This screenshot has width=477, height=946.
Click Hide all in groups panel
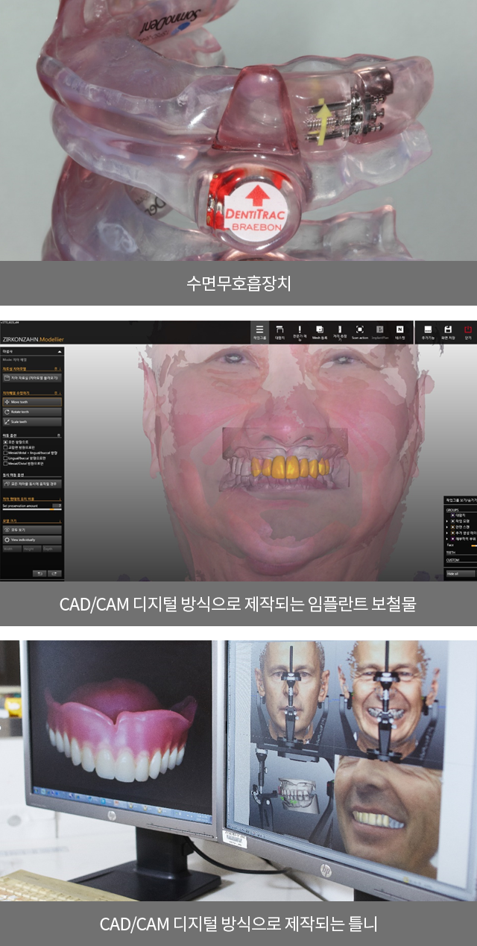[x=461, y=573]
